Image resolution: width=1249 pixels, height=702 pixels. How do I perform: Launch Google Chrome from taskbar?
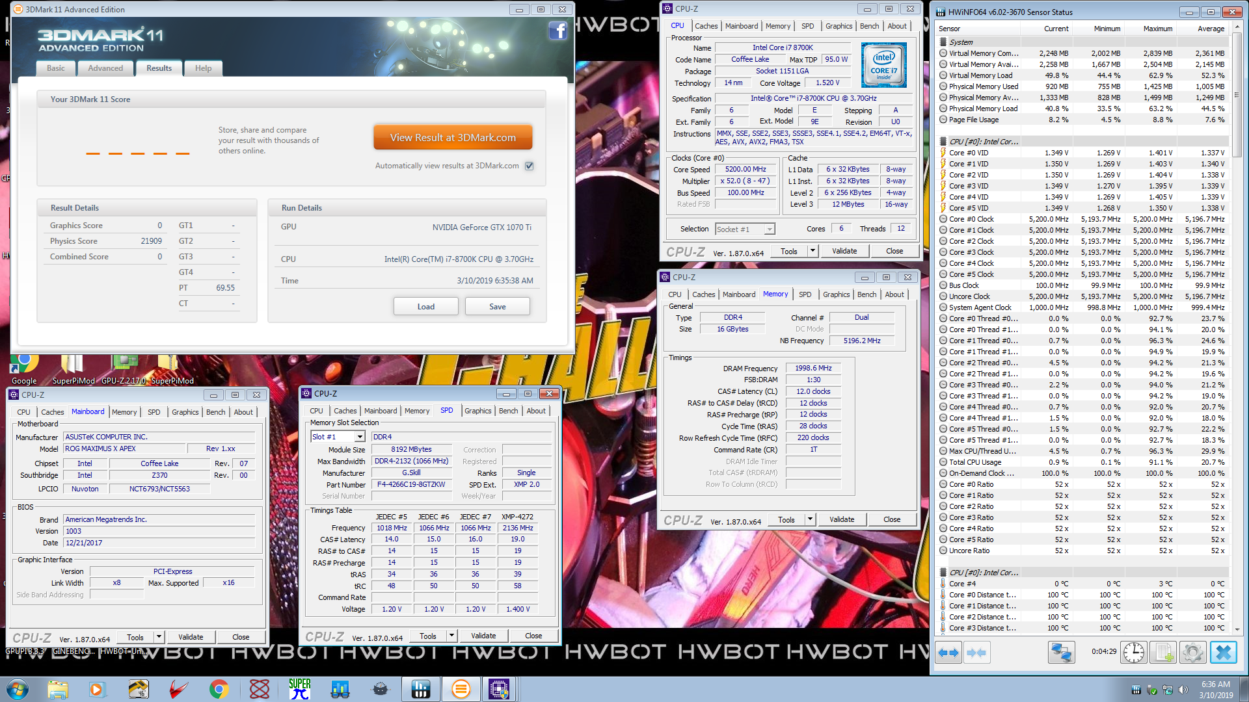(x=219, y=689)
